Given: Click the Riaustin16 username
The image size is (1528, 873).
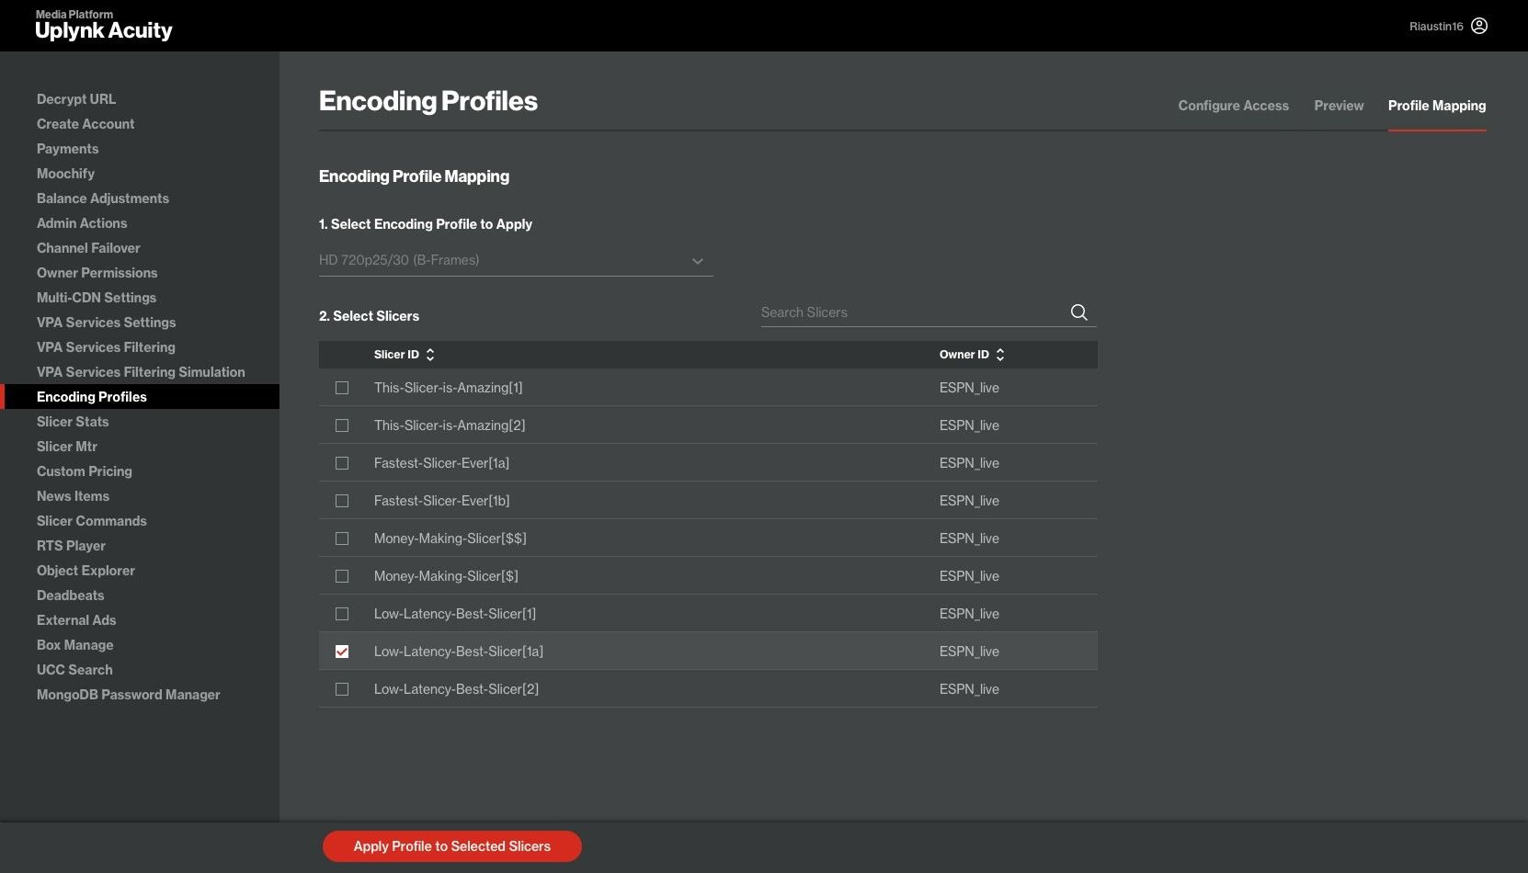Looking at the screenshot, I should 1436,27.
